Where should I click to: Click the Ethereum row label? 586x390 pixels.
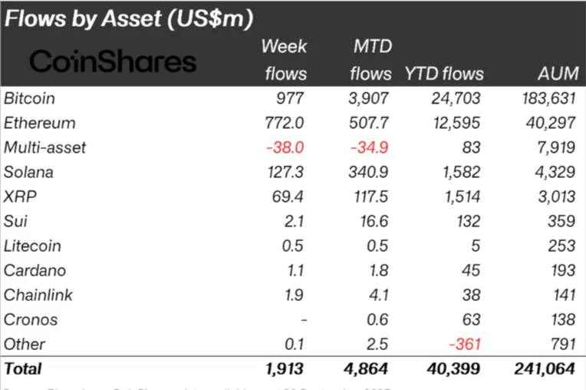40,123
